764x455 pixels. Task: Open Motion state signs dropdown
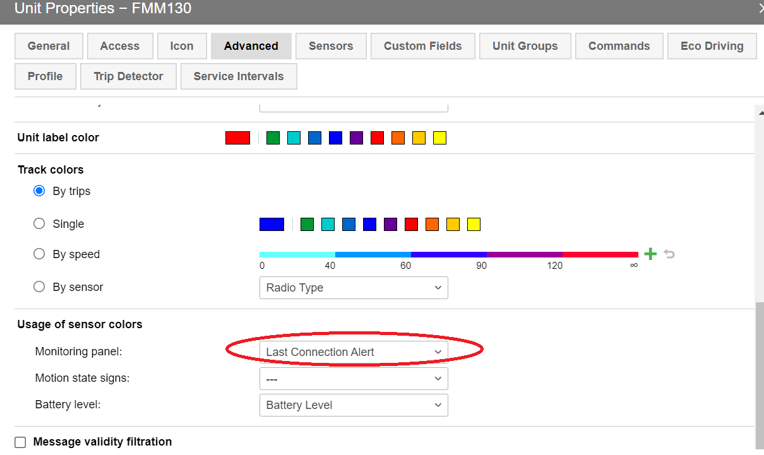coord(354,379)
